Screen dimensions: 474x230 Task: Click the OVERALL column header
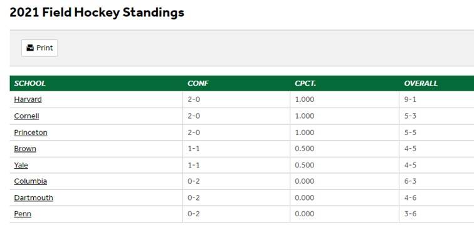pyautogui.click(x=421, y=83)
